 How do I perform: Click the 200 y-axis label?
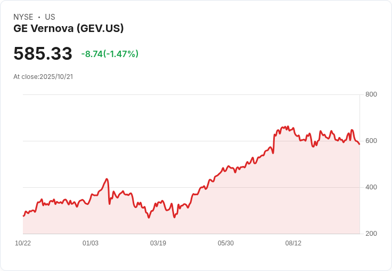click(x=371, y=234)
